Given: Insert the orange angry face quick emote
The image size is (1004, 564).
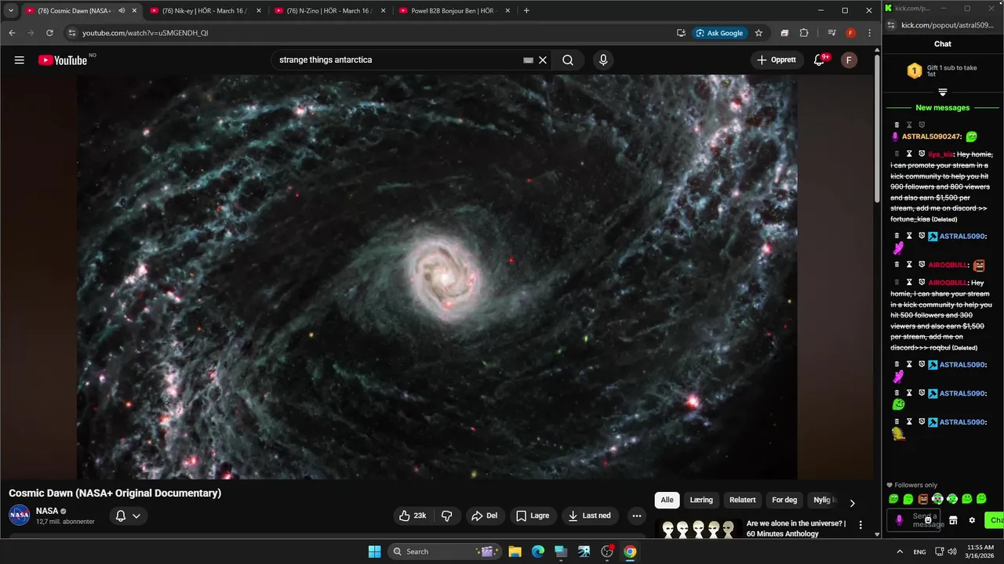Looking at the screenshot, I should point(922,499).
